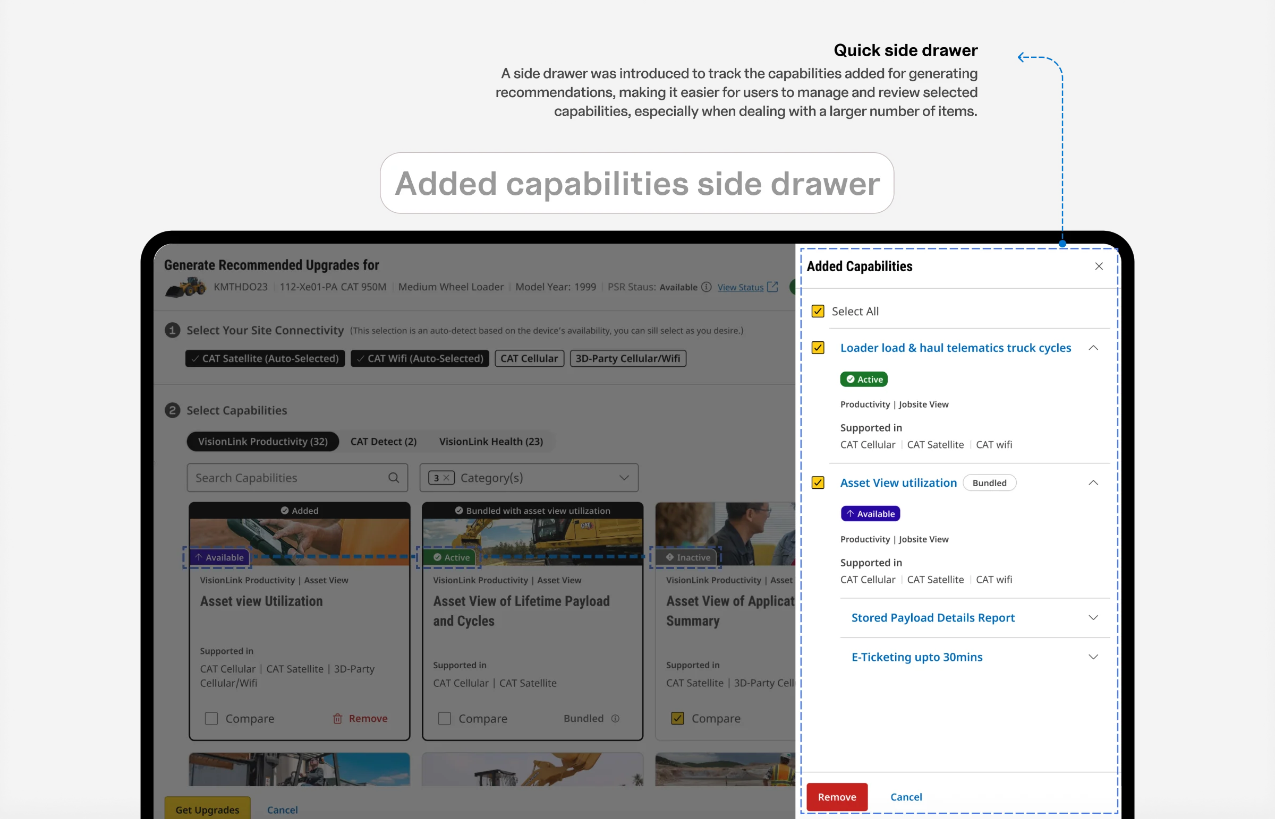1275x819 pixels.
Task: Open the Asset View of Lifetime Payload card image
Action: pos(532,542)
